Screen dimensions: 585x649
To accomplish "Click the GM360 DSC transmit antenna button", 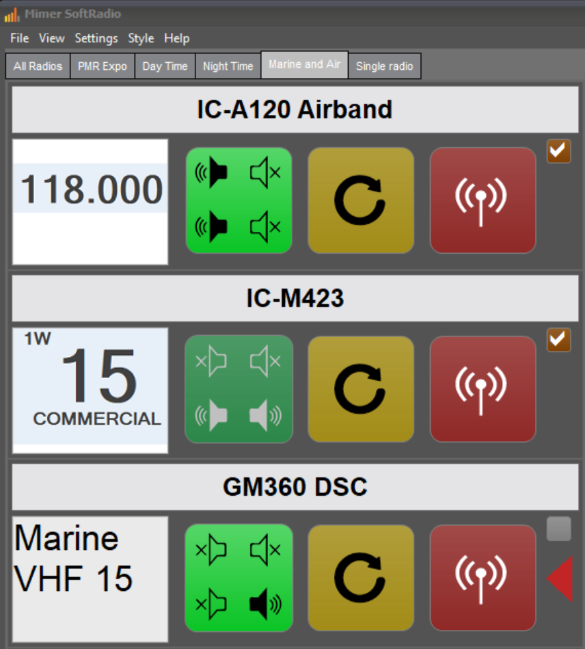I will [482, 578].
